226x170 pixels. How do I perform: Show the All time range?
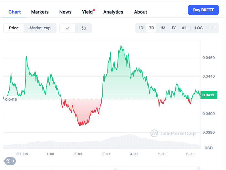[184, 28]
